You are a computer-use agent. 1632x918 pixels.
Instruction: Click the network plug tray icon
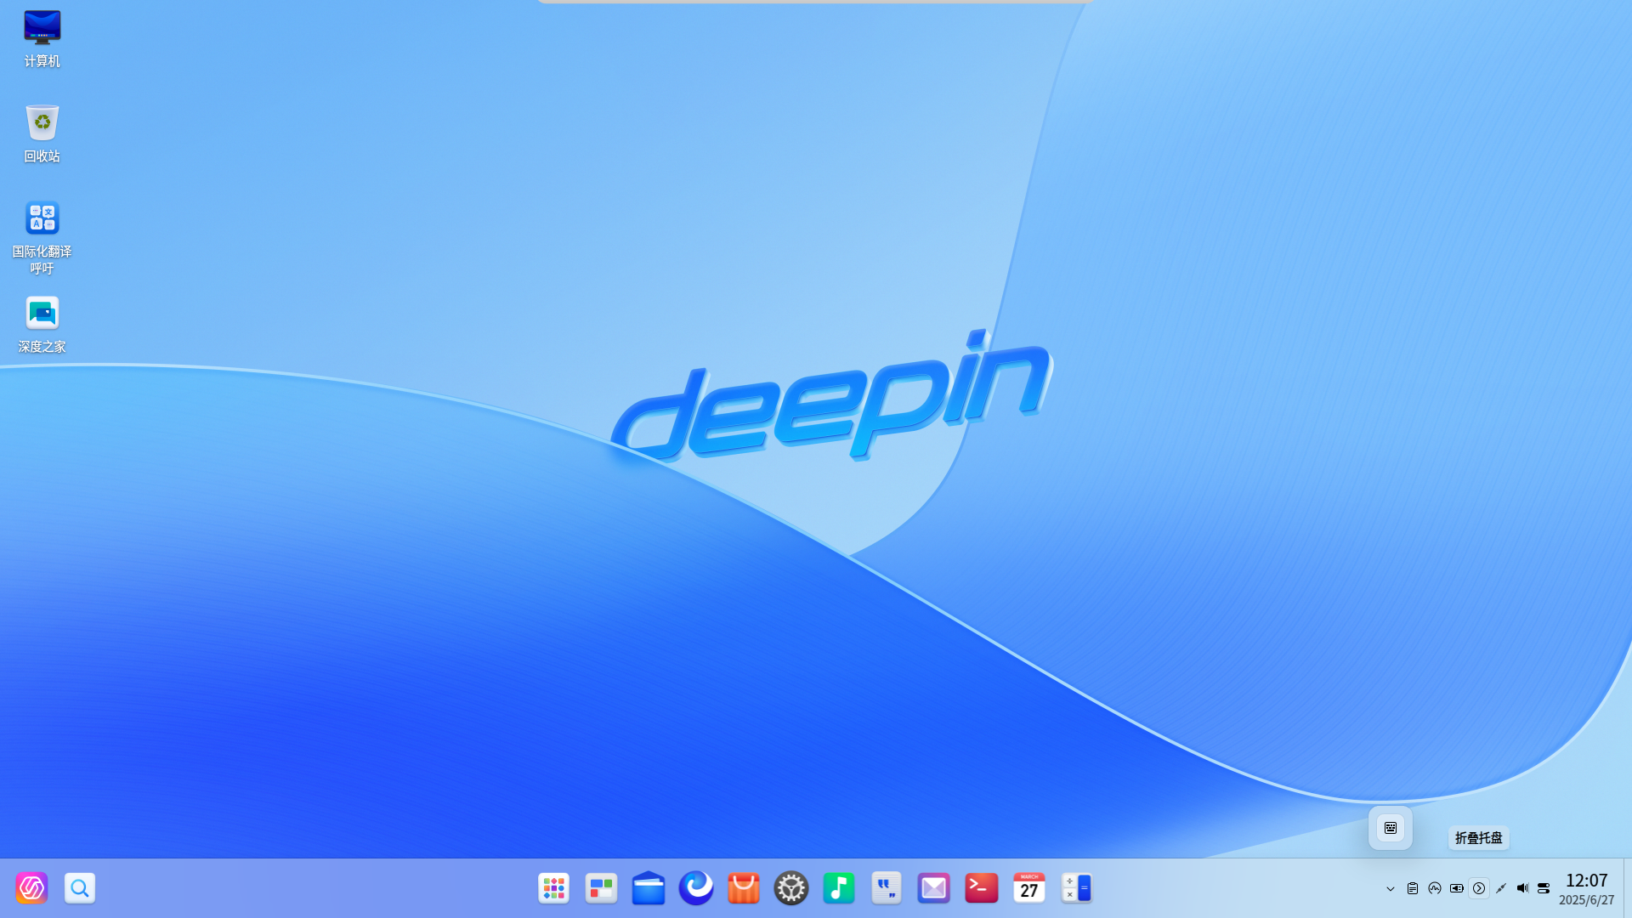(1501, 888)
